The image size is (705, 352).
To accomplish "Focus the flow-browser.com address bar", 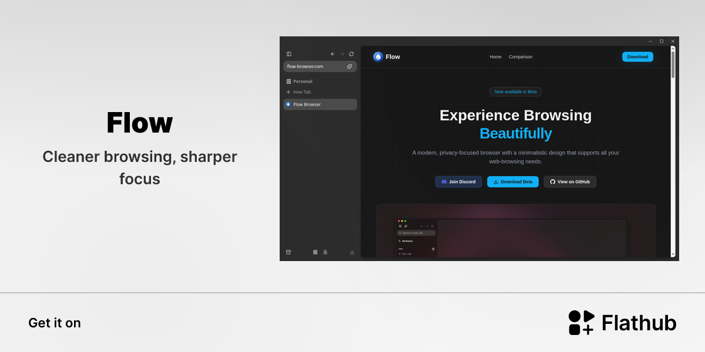I will click(320, 66).
